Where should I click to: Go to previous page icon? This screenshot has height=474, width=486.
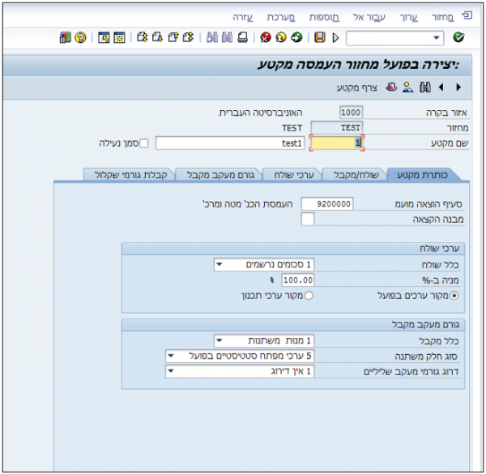tap(173, 37)
